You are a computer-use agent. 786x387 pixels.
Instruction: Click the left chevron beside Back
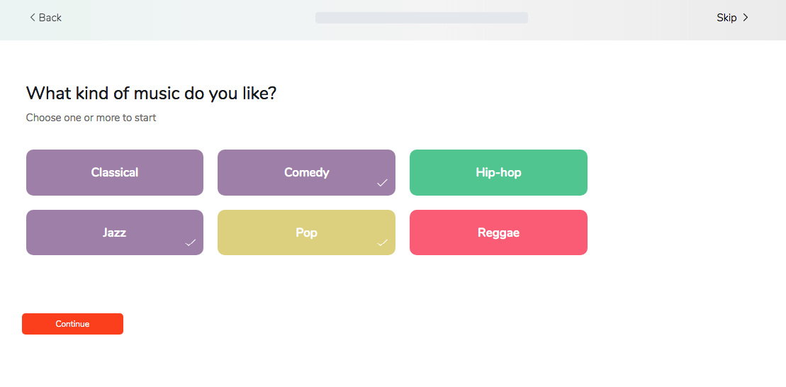(x=33, y=18)
